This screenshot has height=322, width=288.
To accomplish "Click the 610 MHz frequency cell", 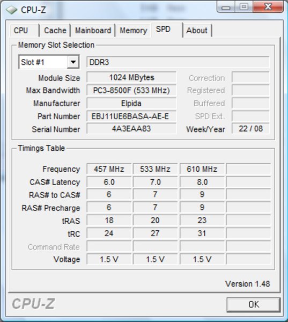I will point(202,169).
